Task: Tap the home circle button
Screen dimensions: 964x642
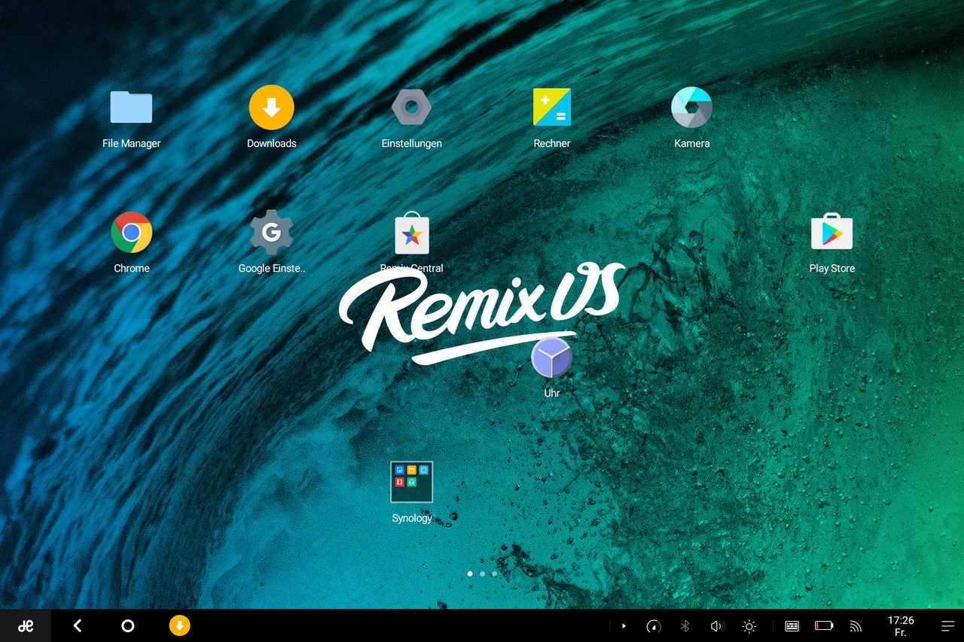Action: [x=128, y=625]
